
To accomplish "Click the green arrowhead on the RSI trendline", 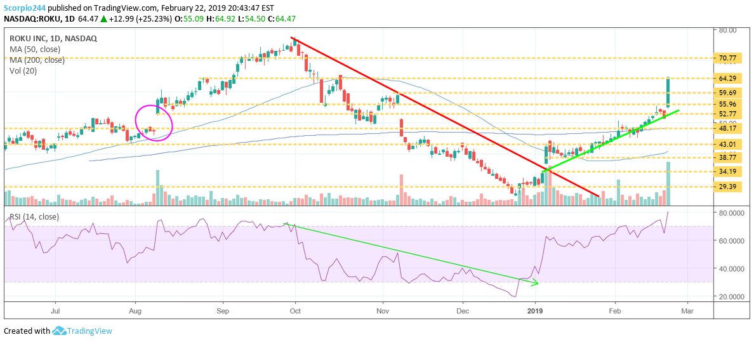I will (535, 283).
